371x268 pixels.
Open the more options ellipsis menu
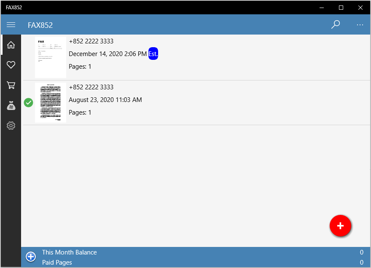click(360, 25)
